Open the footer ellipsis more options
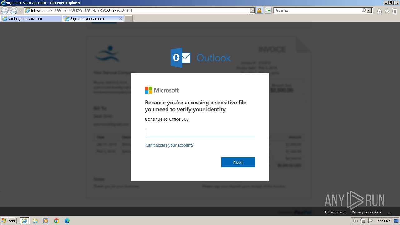This screenshot has height=225, width=400. click(390, 212)
